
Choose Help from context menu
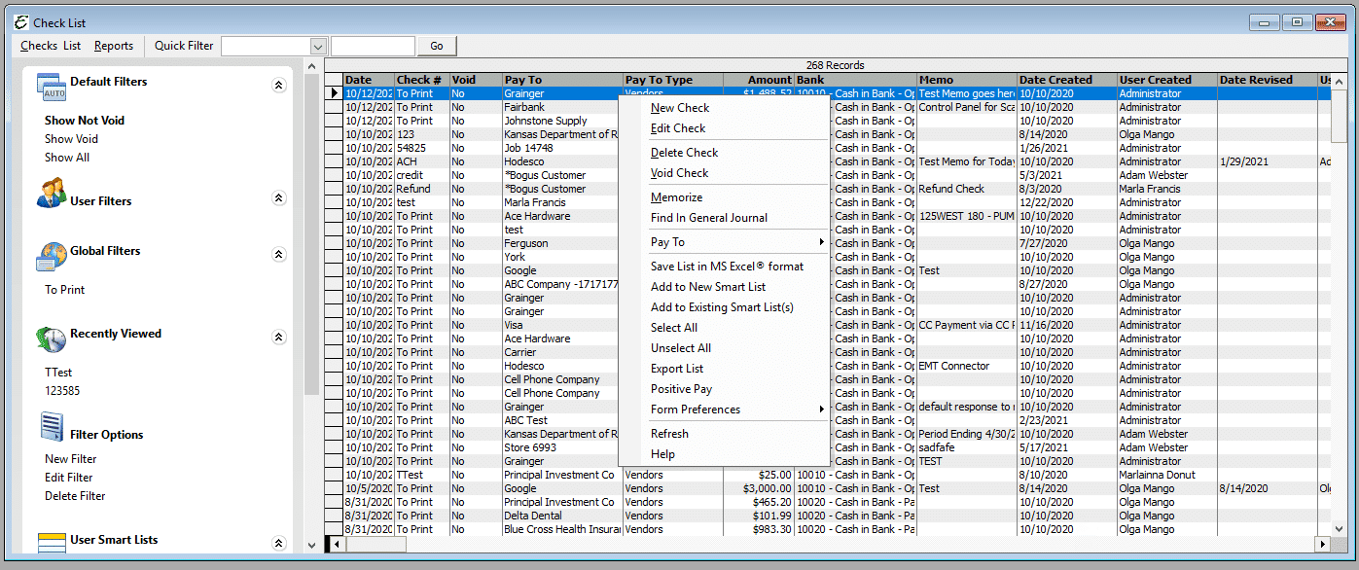(x=662, y=454)
